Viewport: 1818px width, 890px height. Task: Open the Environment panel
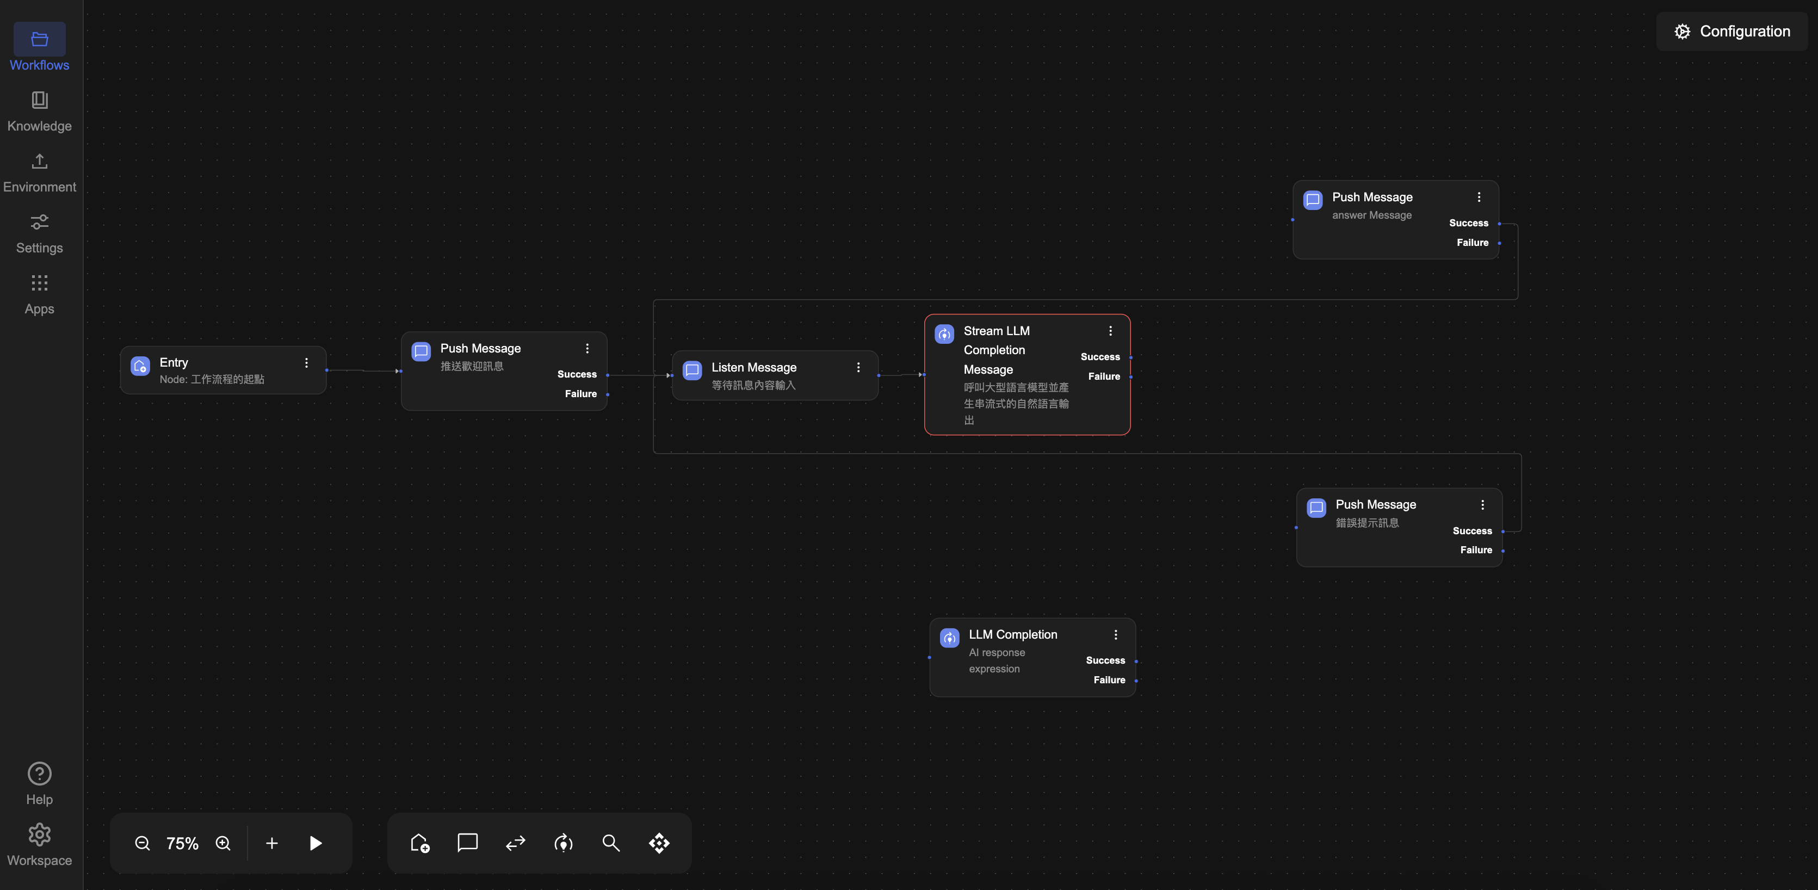[x=39, y=162]
